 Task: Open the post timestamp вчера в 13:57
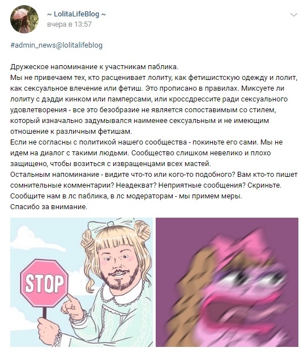(x=70, y=24)
